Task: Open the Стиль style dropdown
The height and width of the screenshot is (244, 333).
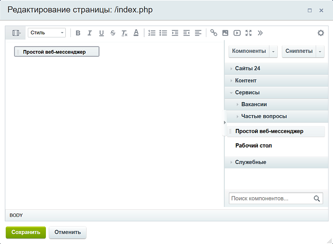Action: pos(46,33)
